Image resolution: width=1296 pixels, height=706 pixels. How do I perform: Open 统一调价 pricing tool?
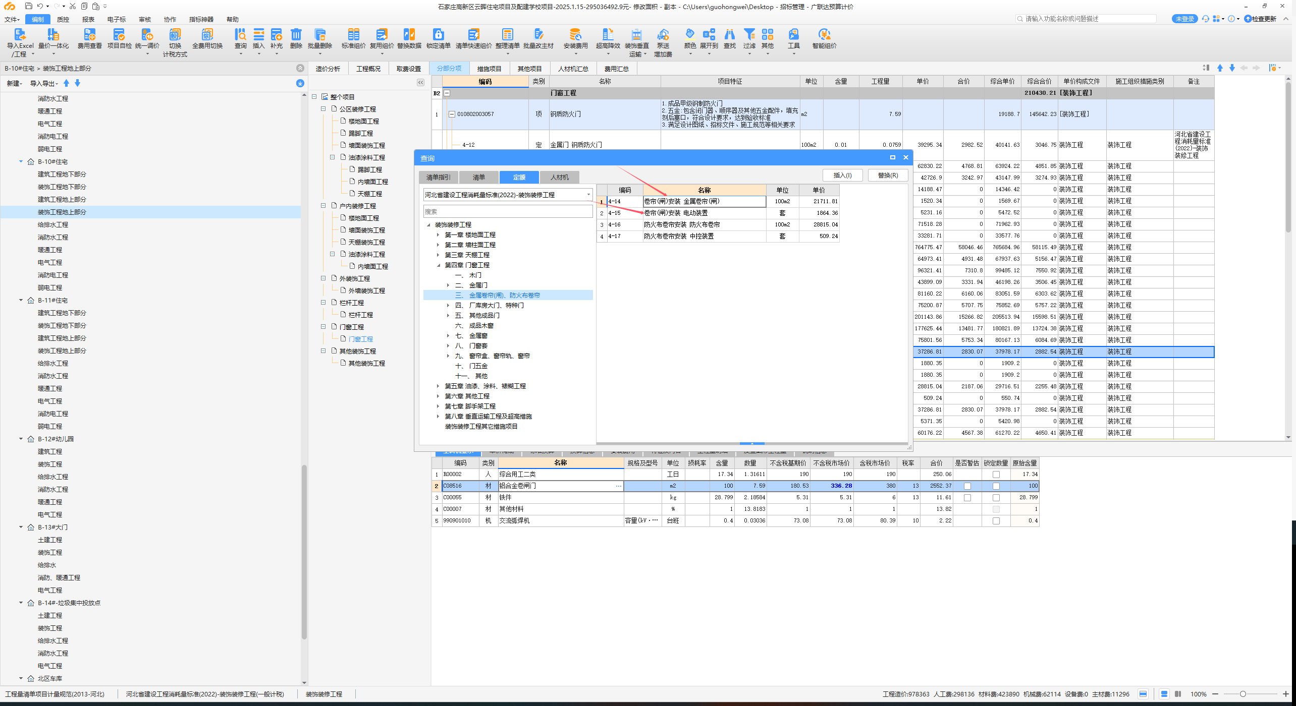click(147, 38)
